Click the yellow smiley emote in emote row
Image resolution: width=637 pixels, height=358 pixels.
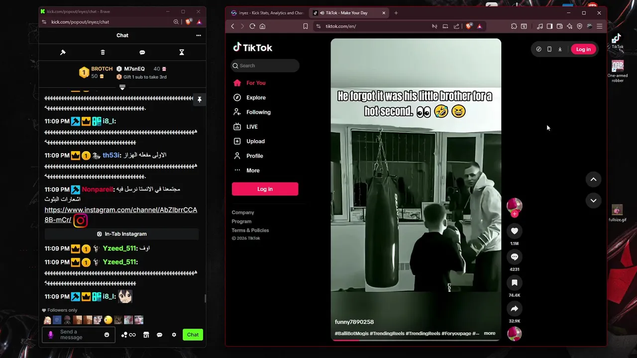108,320
